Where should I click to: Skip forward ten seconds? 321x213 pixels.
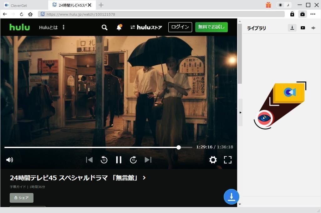tap(133, 160)
